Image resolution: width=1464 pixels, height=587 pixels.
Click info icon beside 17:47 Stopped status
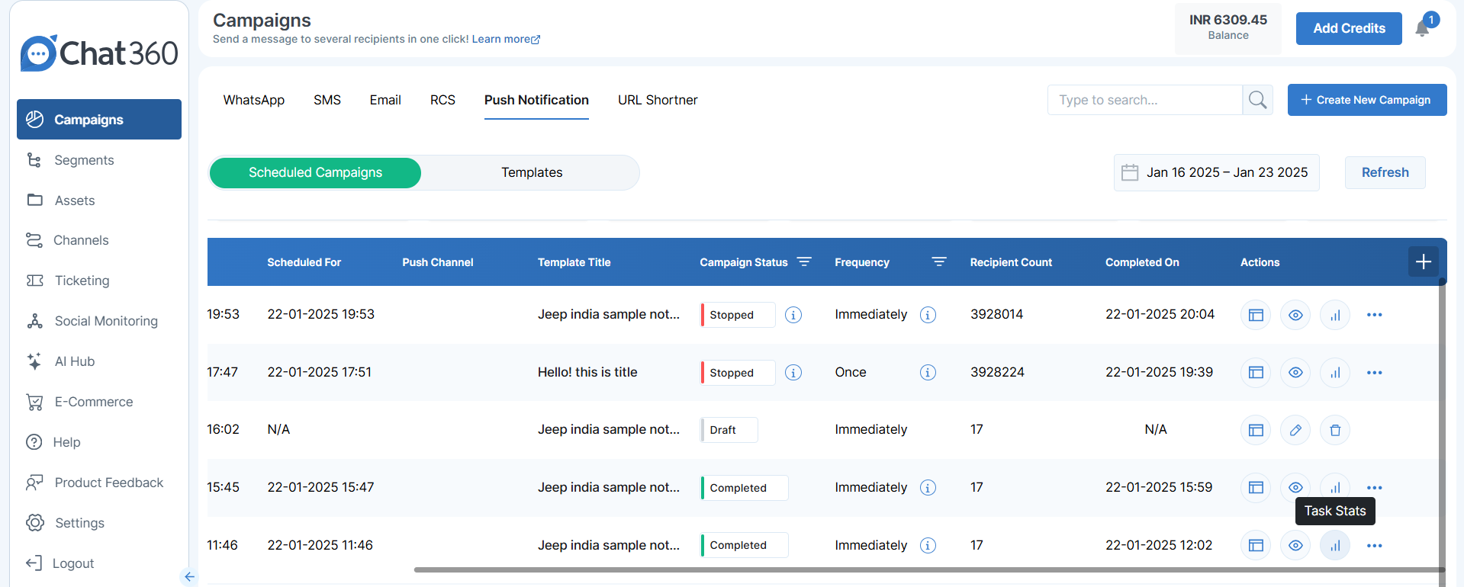pyautogui.click(x=793, y=373)
